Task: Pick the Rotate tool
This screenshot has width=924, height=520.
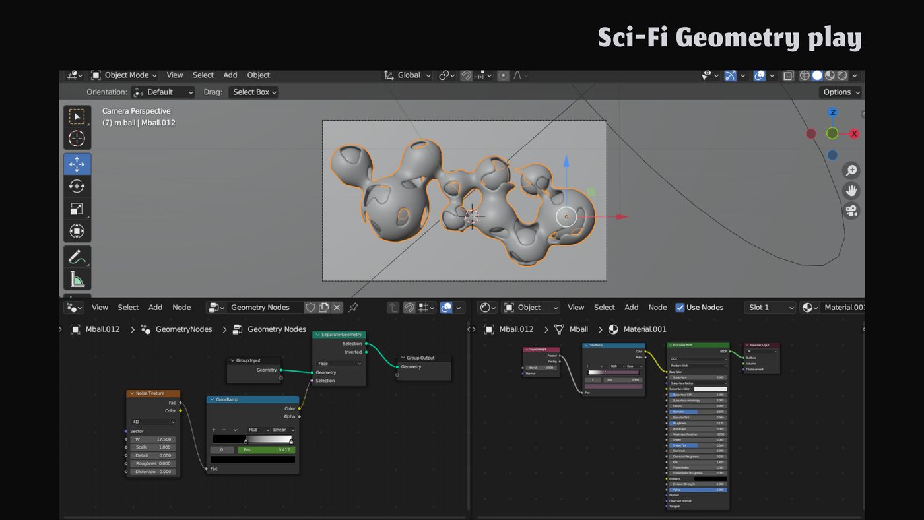Action: pos(77,187)
